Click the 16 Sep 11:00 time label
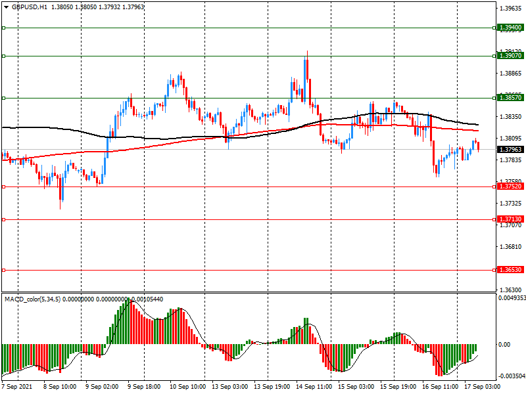 click(x=440, y=387)
